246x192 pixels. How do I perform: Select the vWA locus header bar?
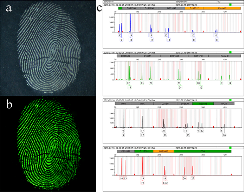click(142, 104)
